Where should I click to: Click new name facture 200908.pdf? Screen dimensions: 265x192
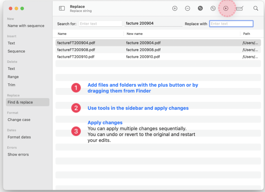point(143,50)
